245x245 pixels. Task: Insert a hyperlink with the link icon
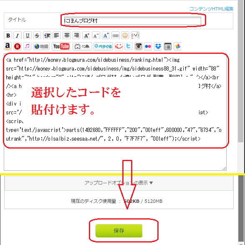(x=116, y=35)
